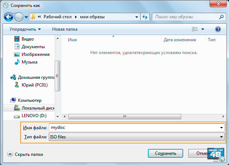Open 'Домашняя группа' in navigation pane
Image resolution: width=229 pixels, height=165 pixels.
tap(36, 77)
